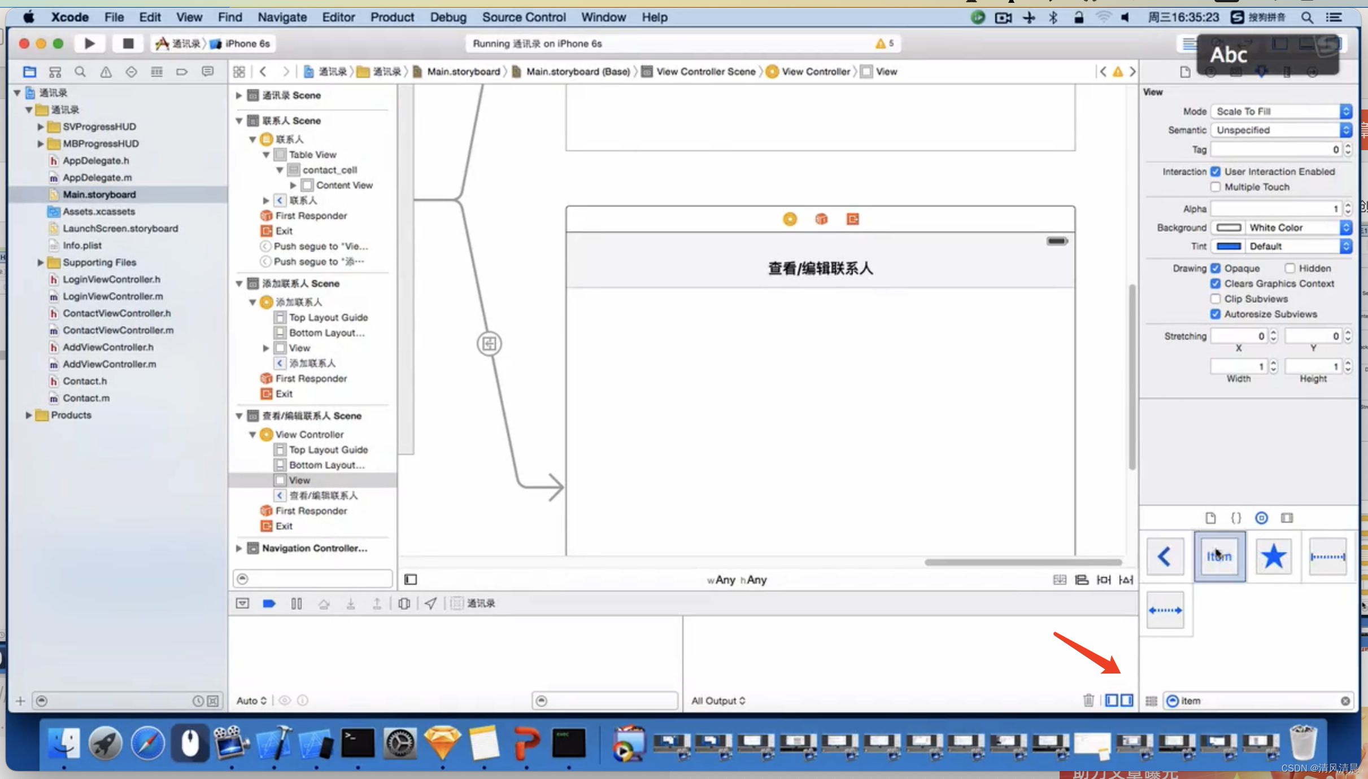Image resolution: width=1368 pixels, height=779 pixels.
Task: Select LoginViewController.m file
Action: [x=113, y=296]
